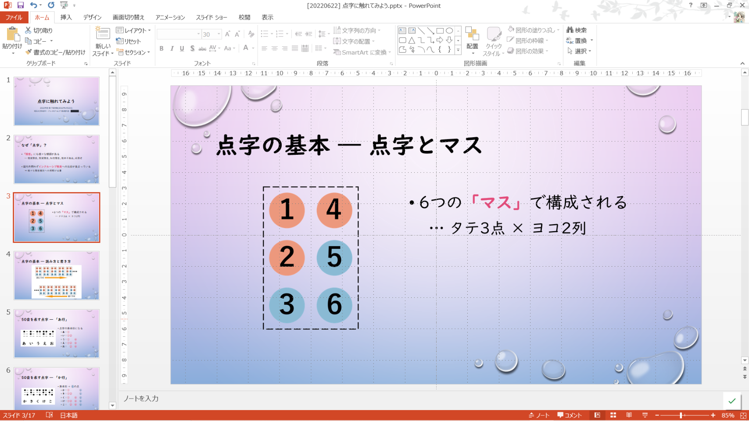Switch to slide sorter view icon
This screenshot has width=749, height=421.
pos(613,415)
